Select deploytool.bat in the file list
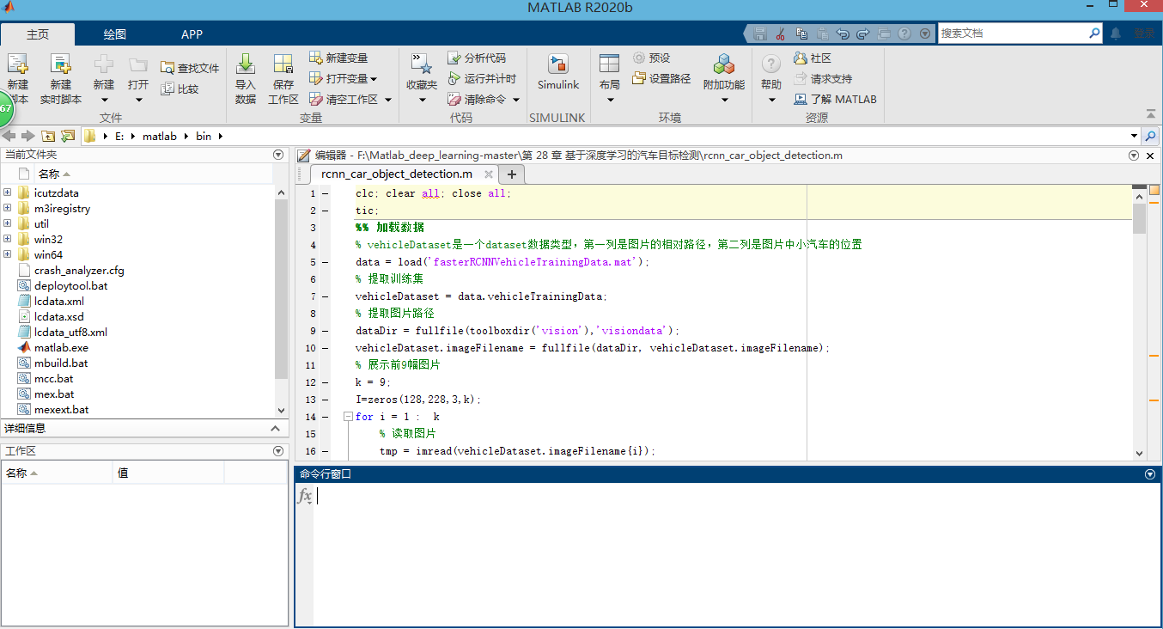Viewport: 1163px width, 629px height. pyautogui.click(x=71, y=285)
